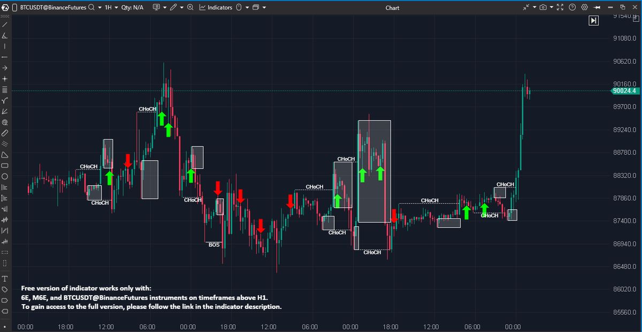Select the ruler measurement tool
Screen dimensions: 642x332
coord(5,133)
